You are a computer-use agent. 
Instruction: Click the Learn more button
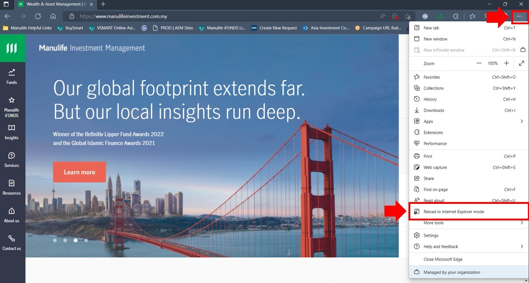[x=79, y=172]
